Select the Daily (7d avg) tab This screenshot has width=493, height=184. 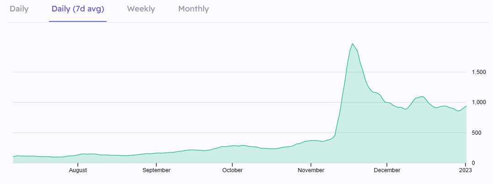pos(78,9)
